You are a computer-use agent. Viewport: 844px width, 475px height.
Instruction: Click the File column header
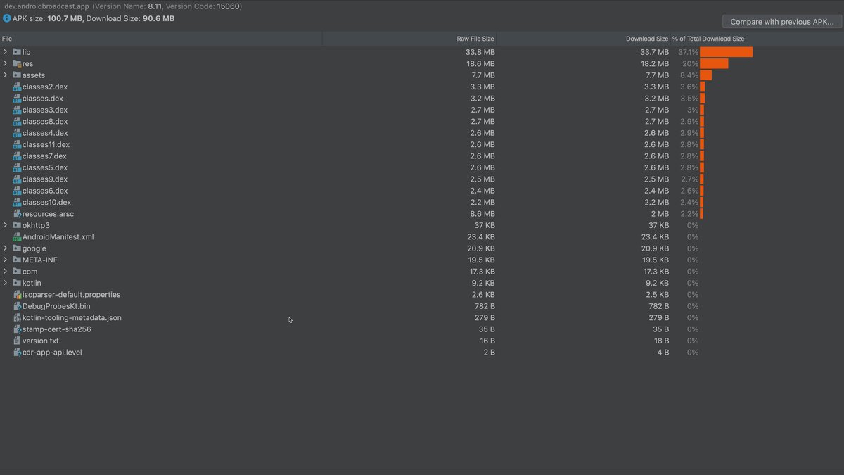point(7,38)
